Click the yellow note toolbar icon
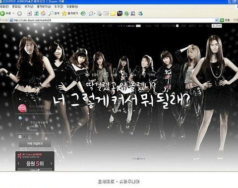The height and width of the screenshot is (188, 238). point(113,13)
